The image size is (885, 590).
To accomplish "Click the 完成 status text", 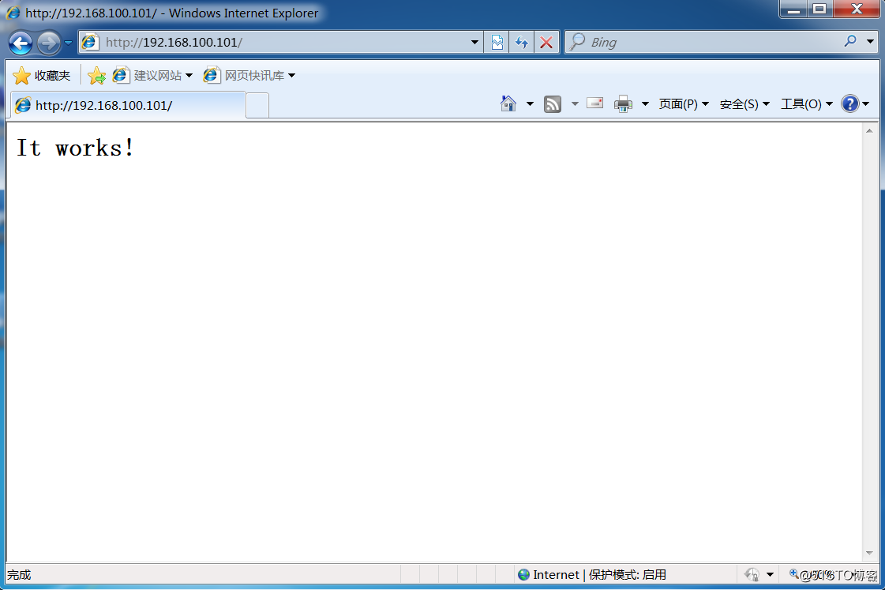I will point(19,575).
